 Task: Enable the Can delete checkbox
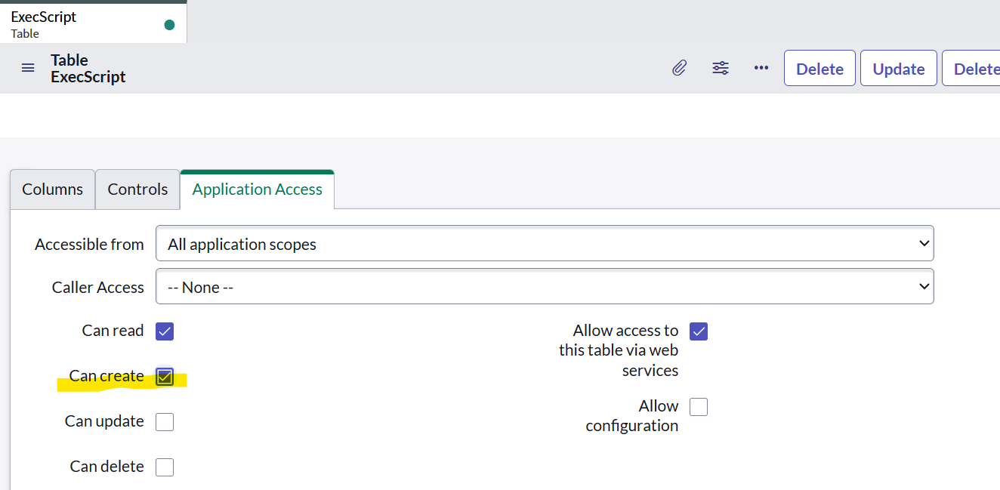[x=165, y=467]
